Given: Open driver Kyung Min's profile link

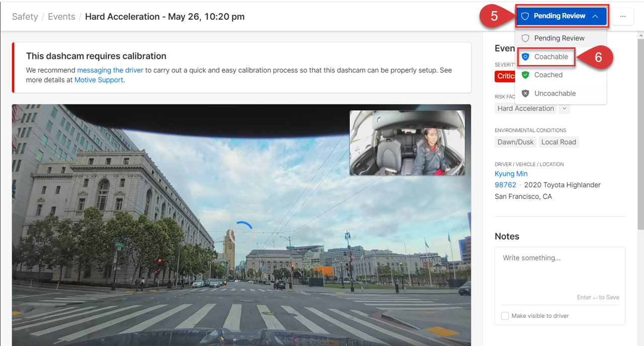Looking at the screenshot, I should (511, 174).
